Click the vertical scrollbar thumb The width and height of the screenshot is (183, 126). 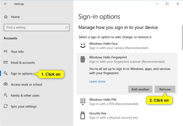(x=182, y=38)
